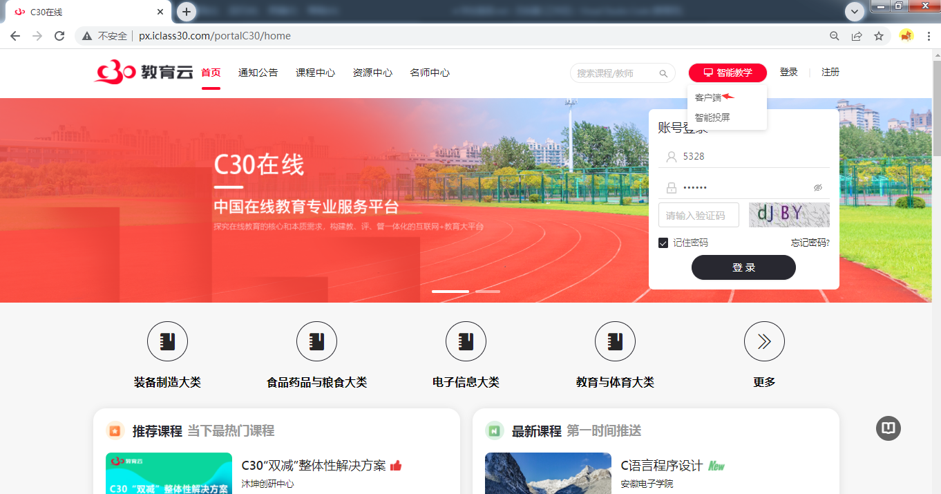Viewport: 941px width, 494px height.
Task: Click the 教育与体育大类 label
Action: [615, 382]
